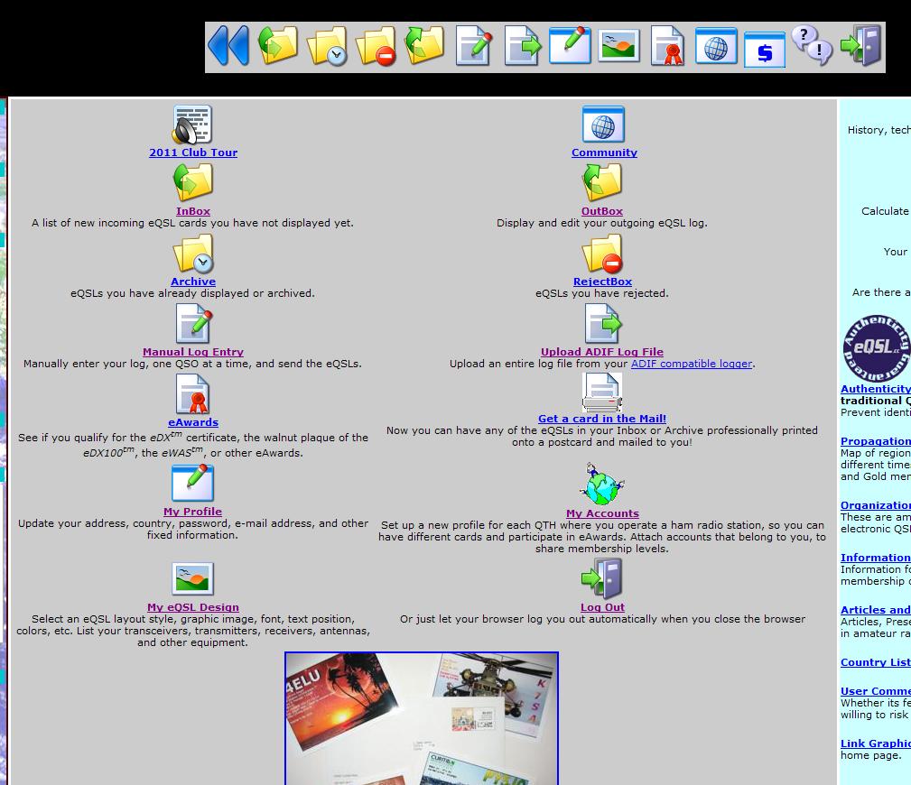Click the My eQSL Design landscape icon
Image resolution: width=911 pixels, height=785 pixels.
click(193, 578)
